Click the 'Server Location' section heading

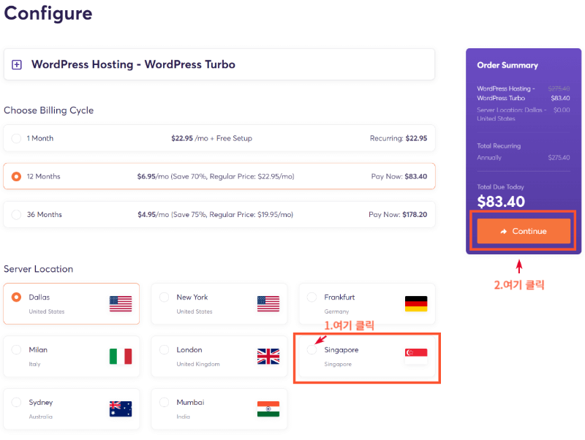pos(39,269)
